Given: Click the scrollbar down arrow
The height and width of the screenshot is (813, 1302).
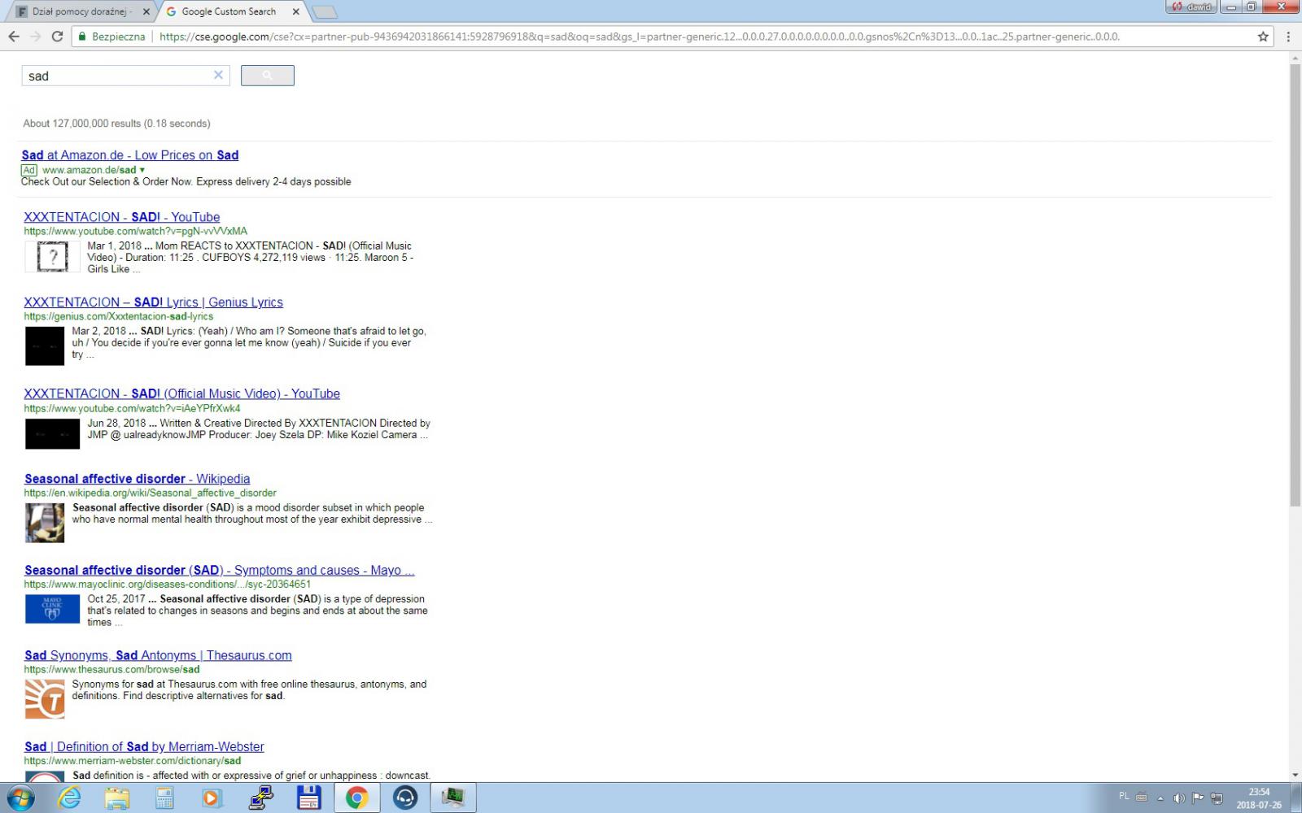Looking at the screenshot, I should click(1295, 776).
